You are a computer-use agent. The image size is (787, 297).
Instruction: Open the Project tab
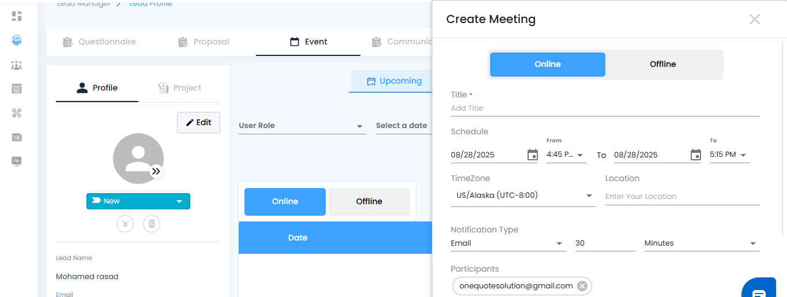click(179, 88)
